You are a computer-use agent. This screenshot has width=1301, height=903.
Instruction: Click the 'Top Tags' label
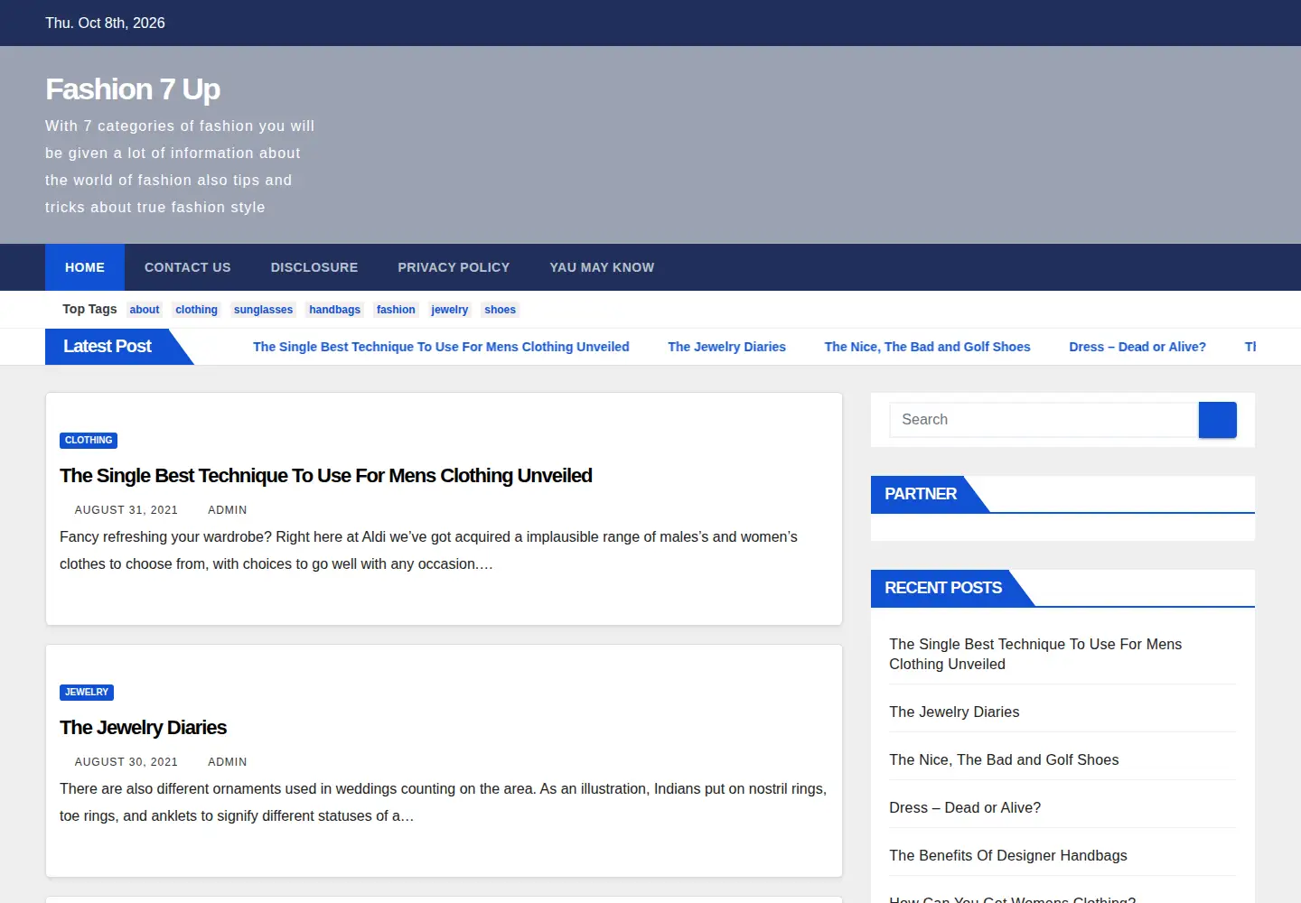pos(89,309)
